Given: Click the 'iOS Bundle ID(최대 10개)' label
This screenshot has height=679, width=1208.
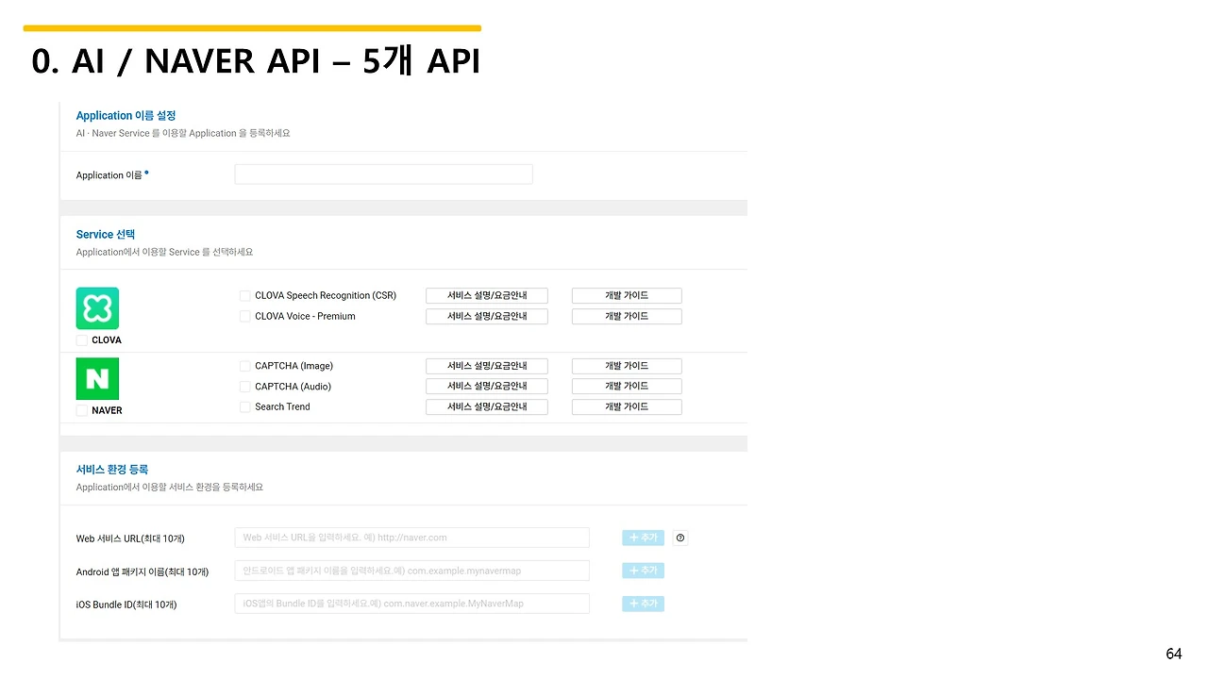Looking at the screenshot, I should click(x=126, y=604).
